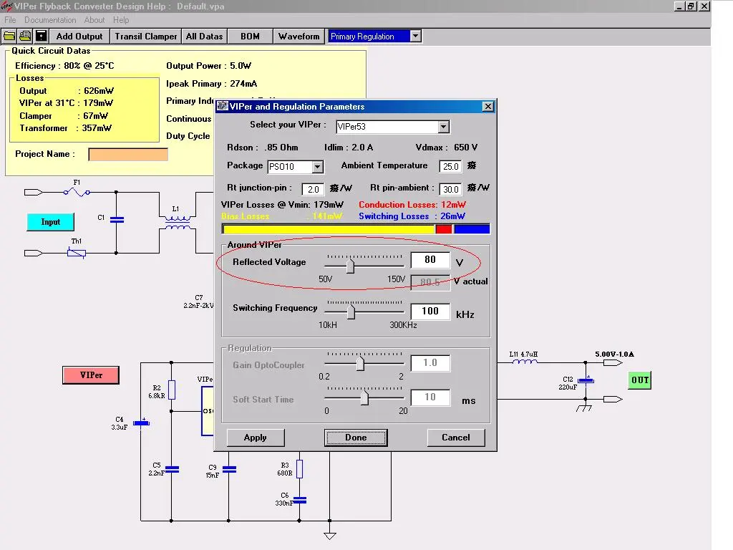Image resolution: width=733 pixels, height=550 pixels.
Task: Click the ground symbol below the schematic
Action: click(x=330, y=536)
